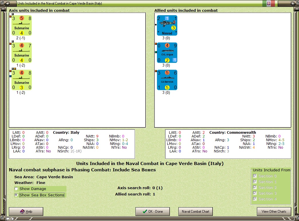Confirm with the OK - Done button

click(x=153, y=212)
